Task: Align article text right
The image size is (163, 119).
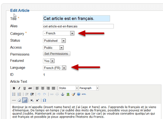Action: 48,88
